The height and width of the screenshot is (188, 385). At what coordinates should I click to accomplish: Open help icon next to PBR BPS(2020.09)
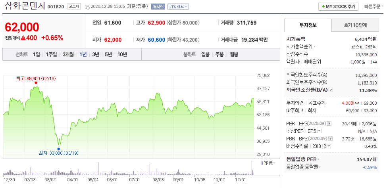tap(331, 139)
